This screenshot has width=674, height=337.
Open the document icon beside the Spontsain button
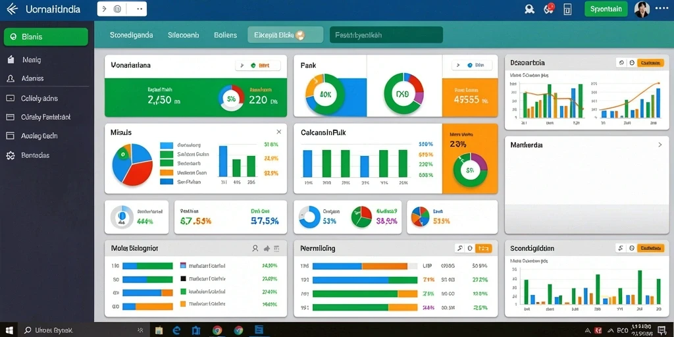tap(567, 9)
